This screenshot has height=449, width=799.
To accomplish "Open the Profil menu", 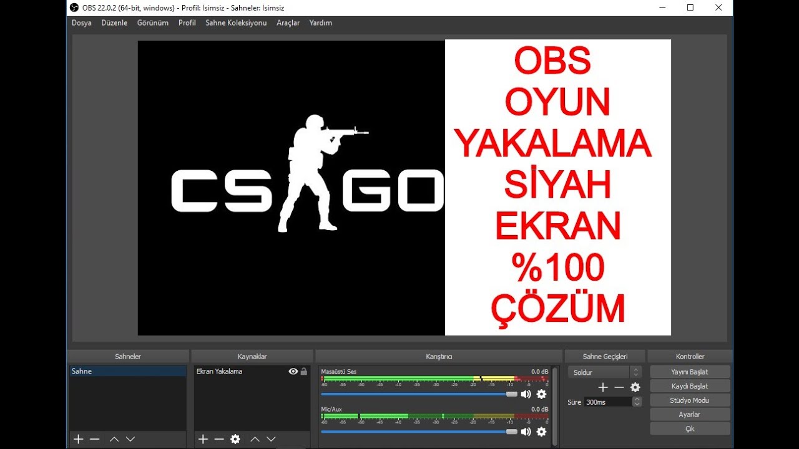I will coord(187,23).
